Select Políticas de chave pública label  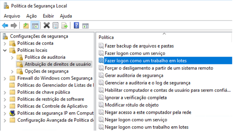(x=43, y=92)
